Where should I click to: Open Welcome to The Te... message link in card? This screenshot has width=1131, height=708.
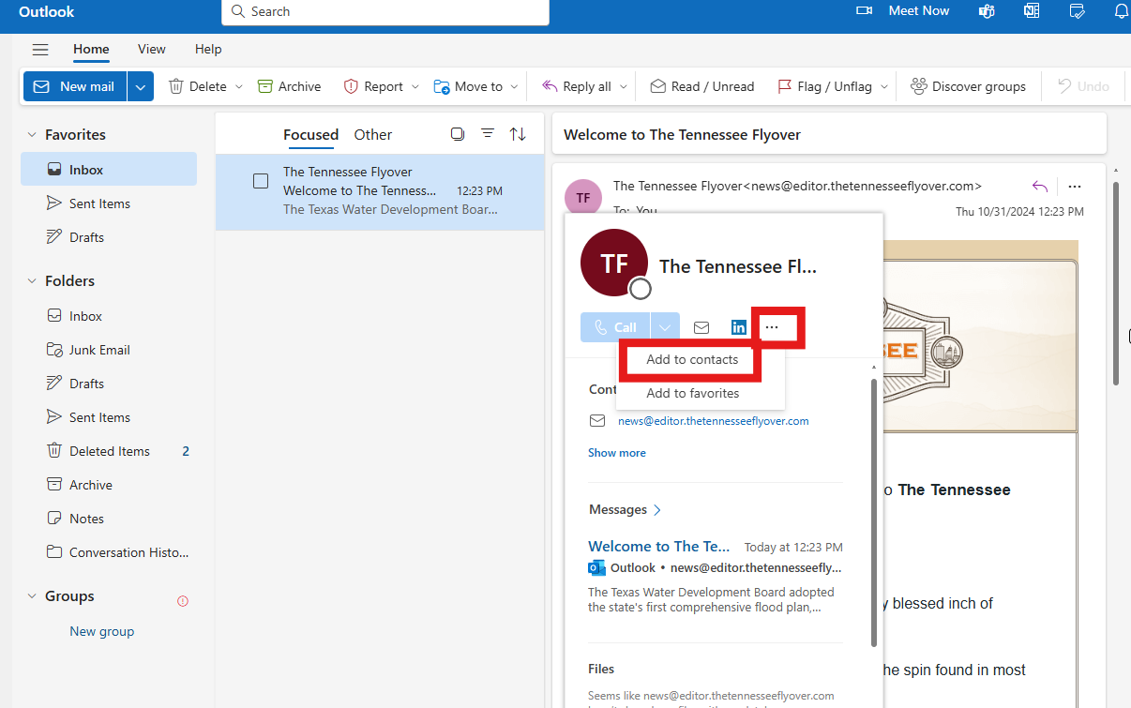(658, 546)
